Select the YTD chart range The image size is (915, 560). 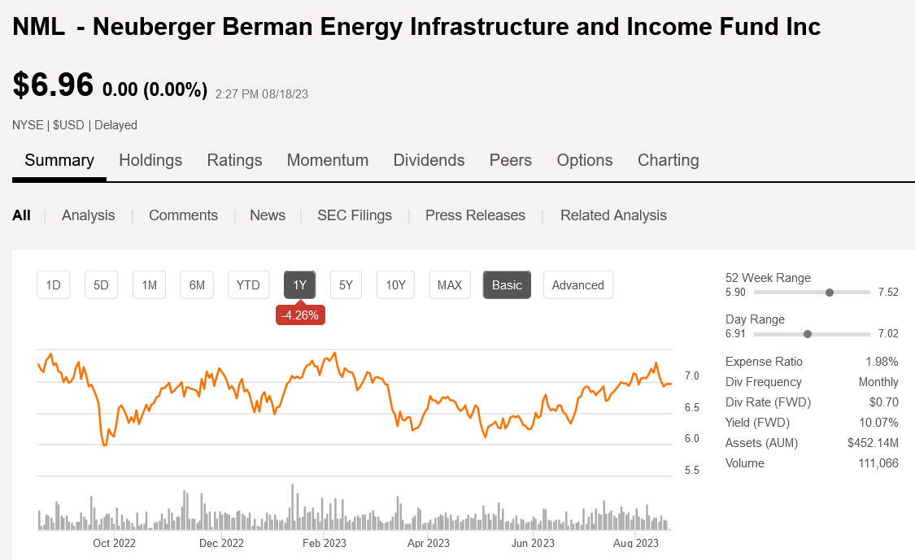click(x=248, y=285)
